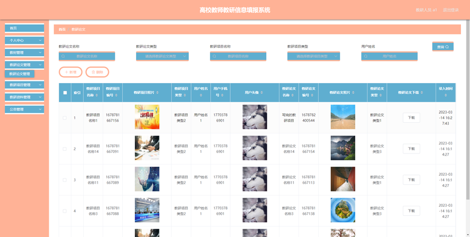Screen dimensions: 470x237
Task: Click 退出登录 in header
Action: [451, 10]
